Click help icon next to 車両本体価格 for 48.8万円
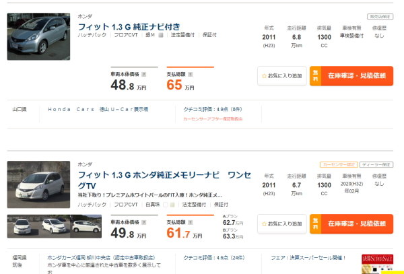The height and width of the screenshot is (274, 404). 144,75
